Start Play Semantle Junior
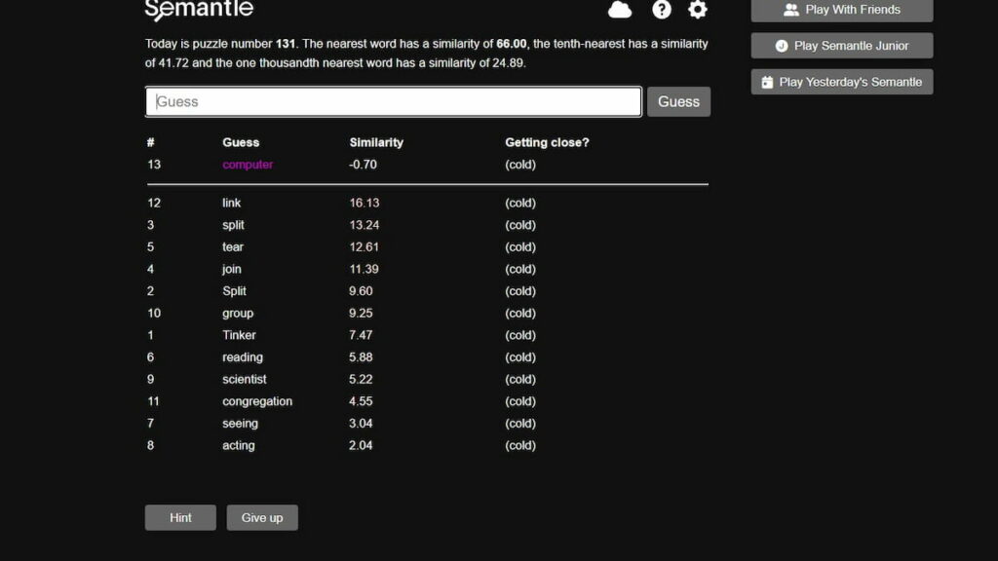 click(841, 45)
